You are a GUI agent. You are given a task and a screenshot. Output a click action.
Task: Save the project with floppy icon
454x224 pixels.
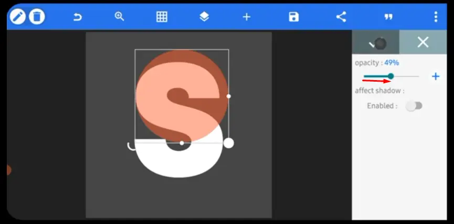click(293, 17)
